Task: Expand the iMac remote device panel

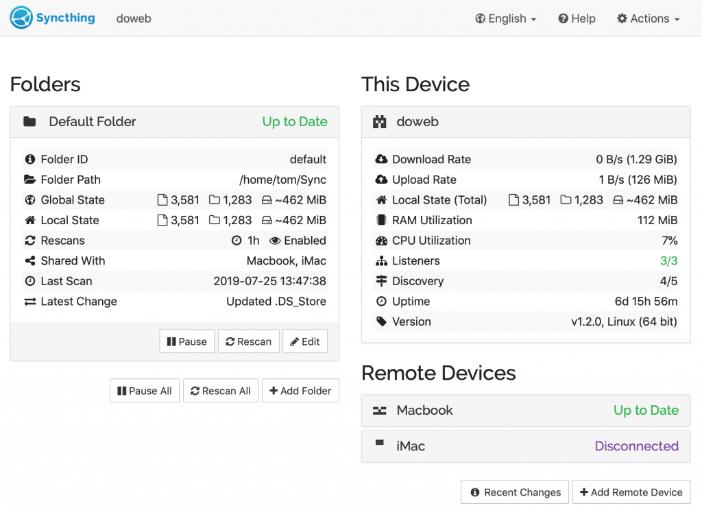Action: click(526, 446)
